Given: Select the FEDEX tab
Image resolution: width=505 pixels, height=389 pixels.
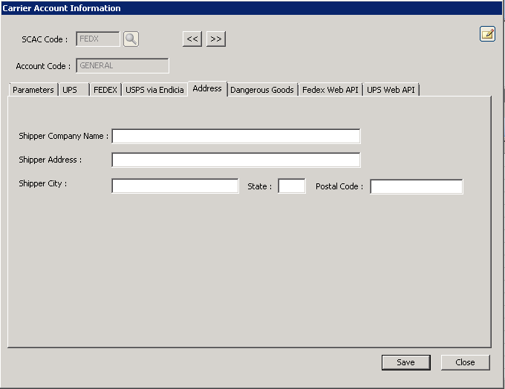Looking at the screenshot, I should (105, 90).
